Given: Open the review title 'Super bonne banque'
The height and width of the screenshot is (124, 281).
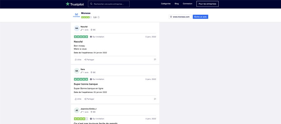Looking at the screenshot, I should [86, 84].
